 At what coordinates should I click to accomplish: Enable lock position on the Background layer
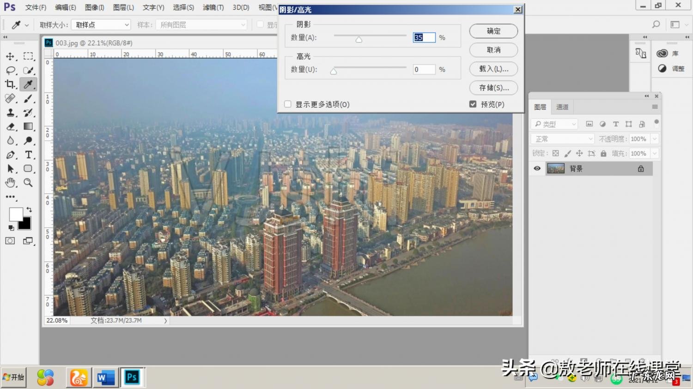(x=579, y=153)
